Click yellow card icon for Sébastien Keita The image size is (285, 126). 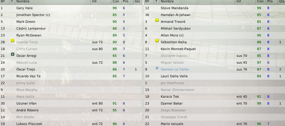tap(157, 41)
